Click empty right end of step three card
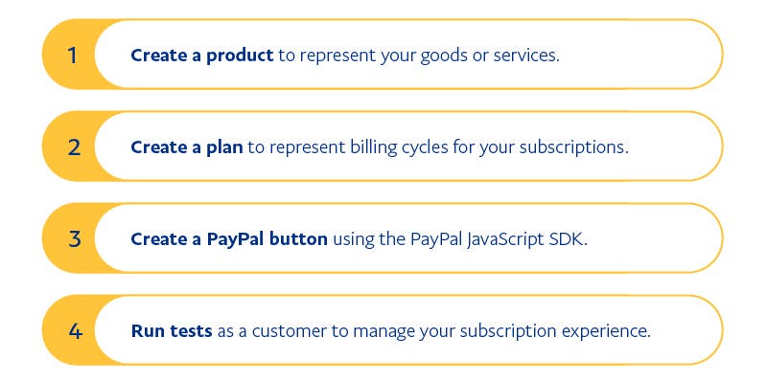 (662, 238)
